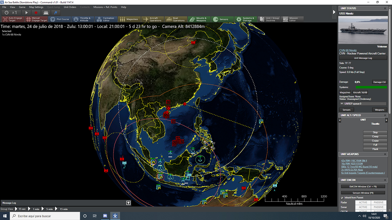
Task: Toggle Inherit from Parent checkbox
Action: 342,198
